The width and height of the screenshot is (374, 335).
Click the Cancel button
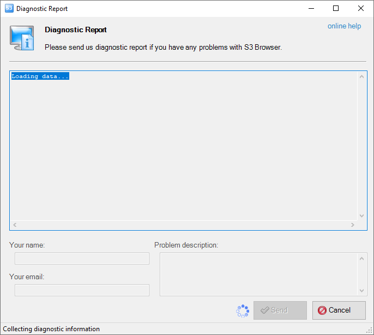339,310
